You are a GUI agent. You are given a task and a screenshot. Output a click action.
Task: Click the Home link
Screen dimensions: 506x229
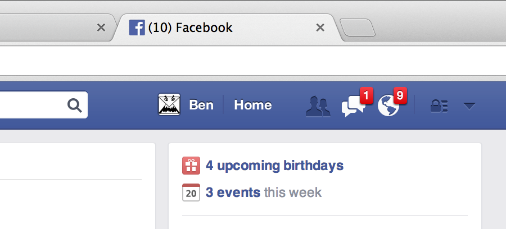pos(253,105)
